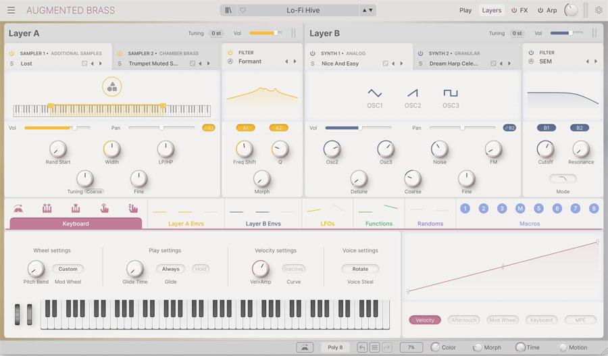This screenshot has height=356, width=608.
Task: Adjust the Layer A Vol slider at top
Action: [x=265, y=33]
